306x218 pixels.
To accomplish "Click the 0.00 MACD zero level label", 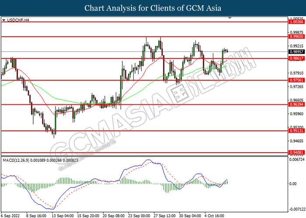I will (x=293, y=184).
